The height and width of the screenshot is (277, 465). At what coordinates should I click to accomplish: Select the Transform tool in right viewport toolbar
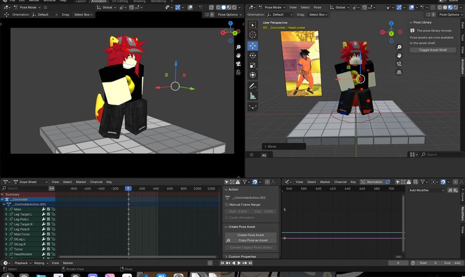tap(252, 75)
